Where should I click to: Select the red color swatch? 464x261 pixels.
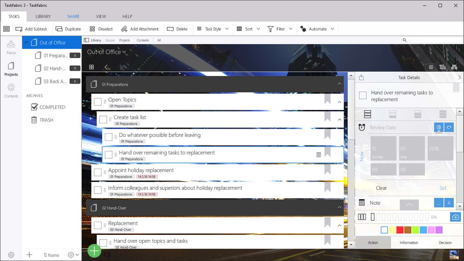click(x=400, y=230)
